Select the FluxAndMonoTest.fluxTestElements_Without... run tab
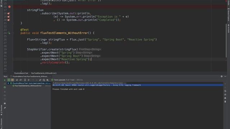230x129 pixels. [30, 76]
